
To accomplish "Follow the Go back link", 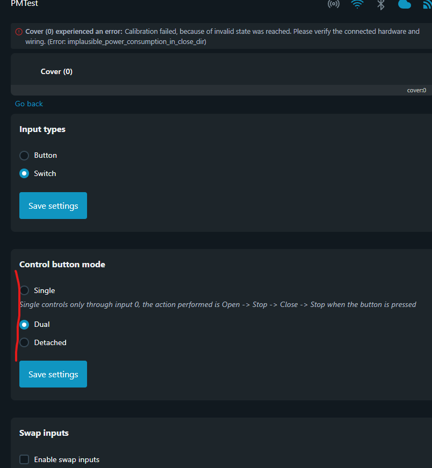I will pyautogui.click(x=29, y=104).
